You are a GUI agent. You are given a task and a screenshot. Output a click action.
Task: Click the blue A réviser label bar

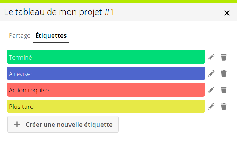106,74
